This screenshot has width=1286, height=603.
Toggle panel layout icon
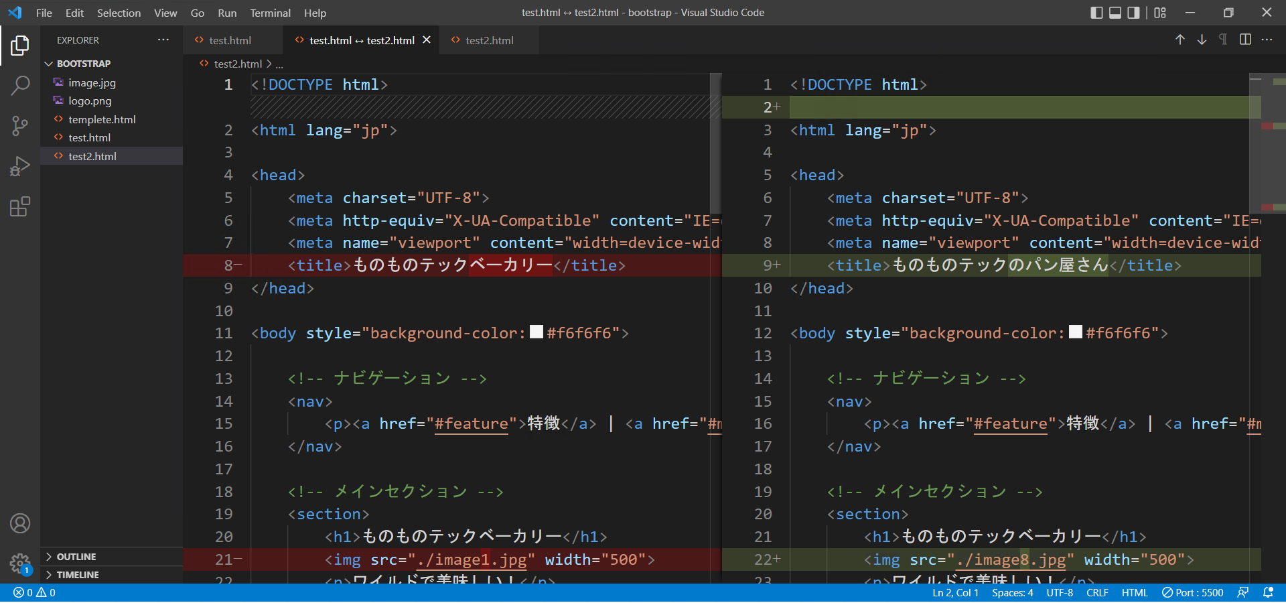(x=1115, y=13)
